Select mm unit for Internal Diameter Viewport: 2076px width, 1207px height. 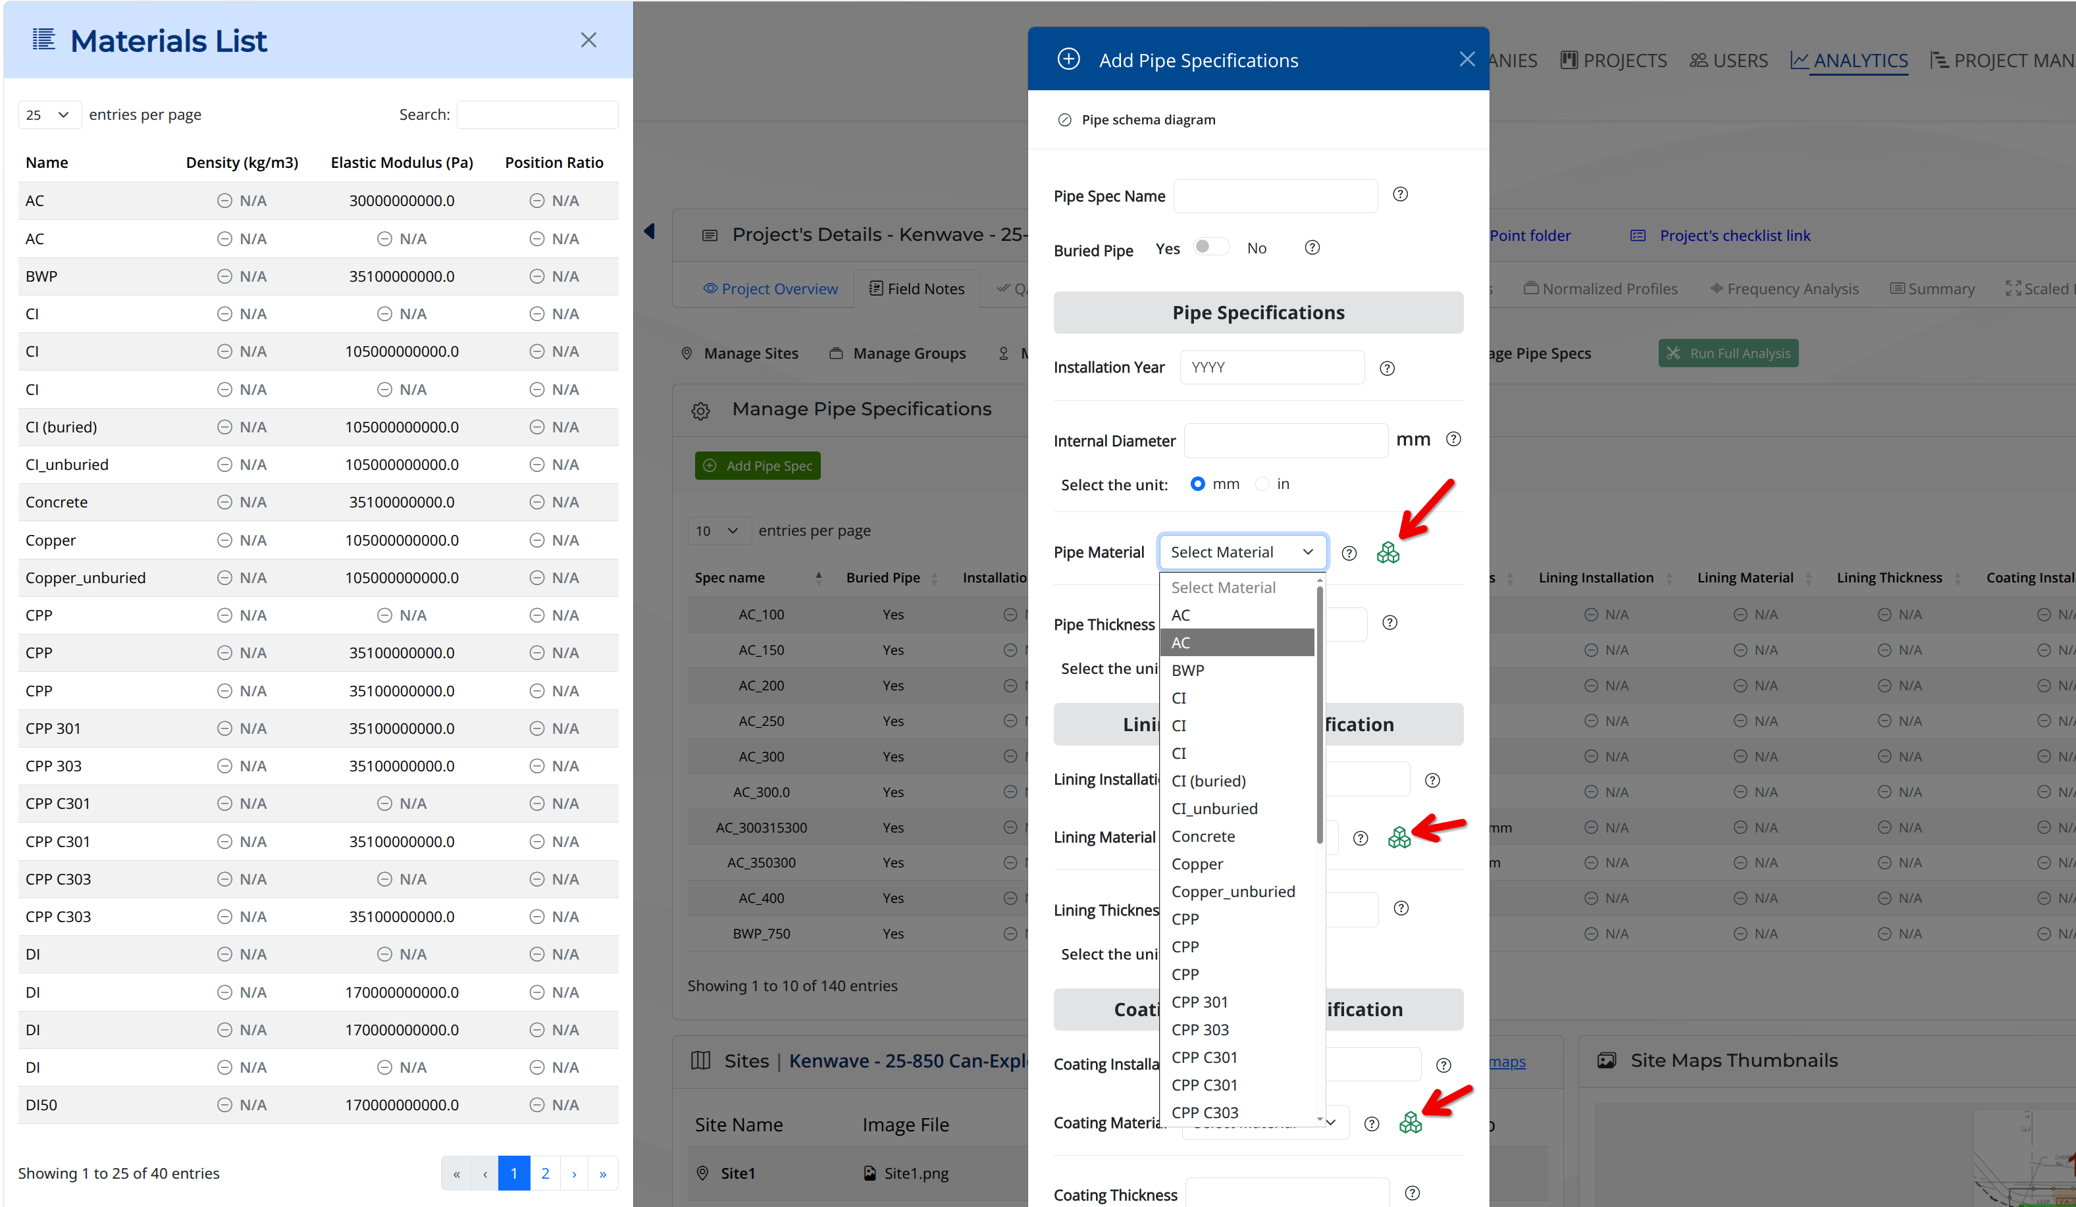(x=1198, y=484)
